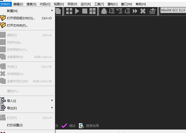The image size is (186, 133).
Task: Select 打印设置(Z) in the menu
Action: (15, 125)
